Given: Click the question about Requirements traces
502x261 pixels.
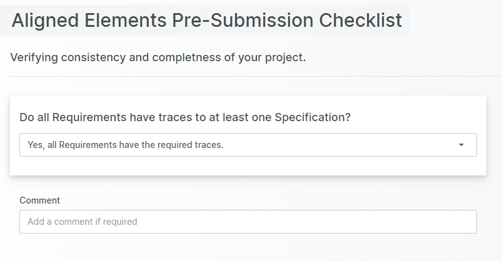Looking at the screenshot, I should point(185,117).
